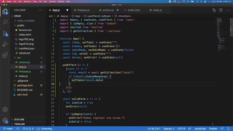Switch to the actions.js tab
The image size is (233, 131).
pyautogui.click(x=108, y=10)
